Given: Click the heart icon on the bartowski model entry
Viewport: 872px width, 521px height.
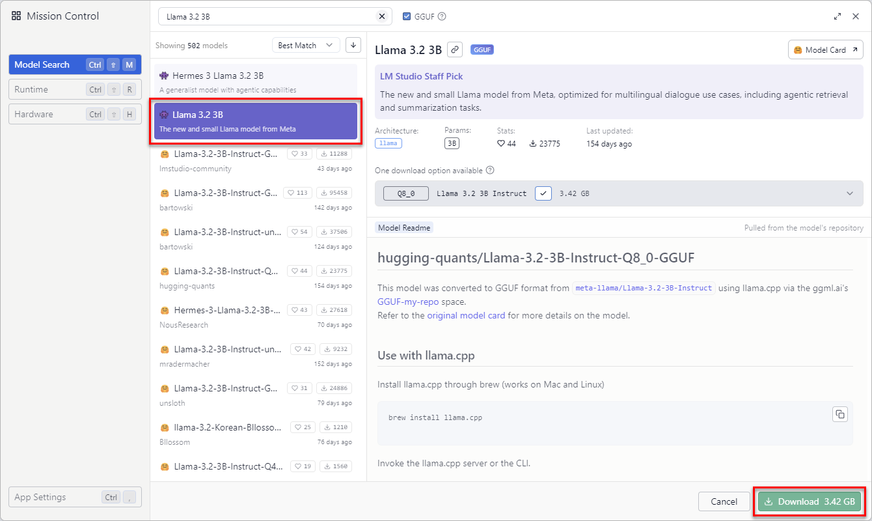Looking at the screenshot, I should (x=290, y=192).
